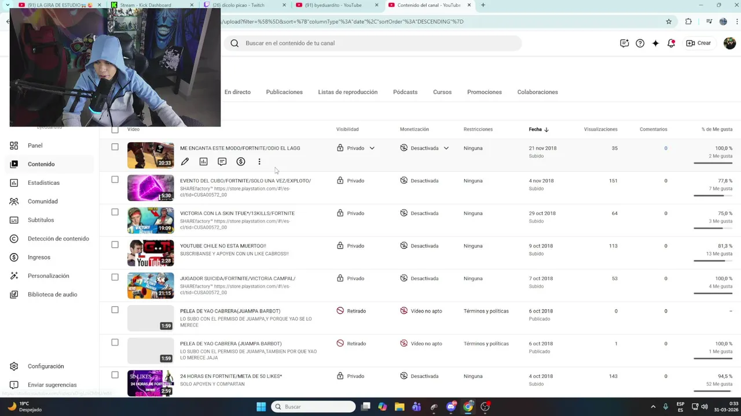Show hidden system tray icons chevron
This screenshot has height=416, width=741.
[x=653, y=407]
